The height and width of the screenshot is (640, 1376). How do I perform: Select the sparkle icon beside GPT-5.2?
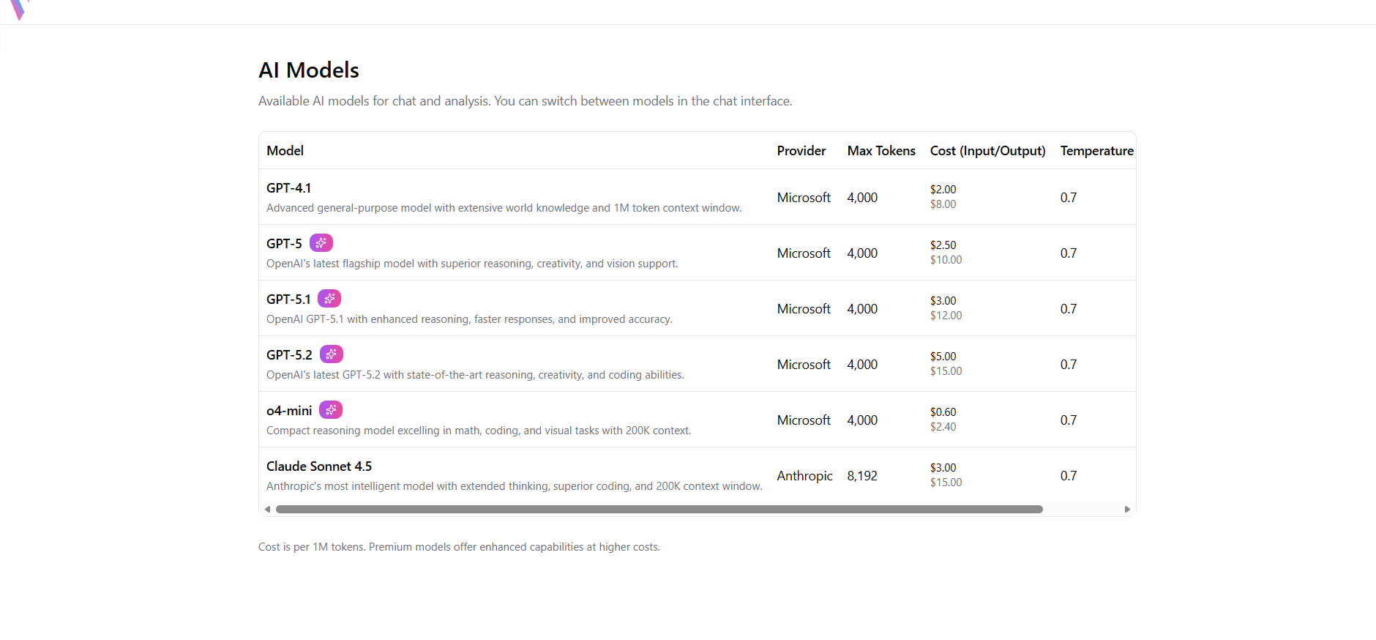(x=331, y=354)
